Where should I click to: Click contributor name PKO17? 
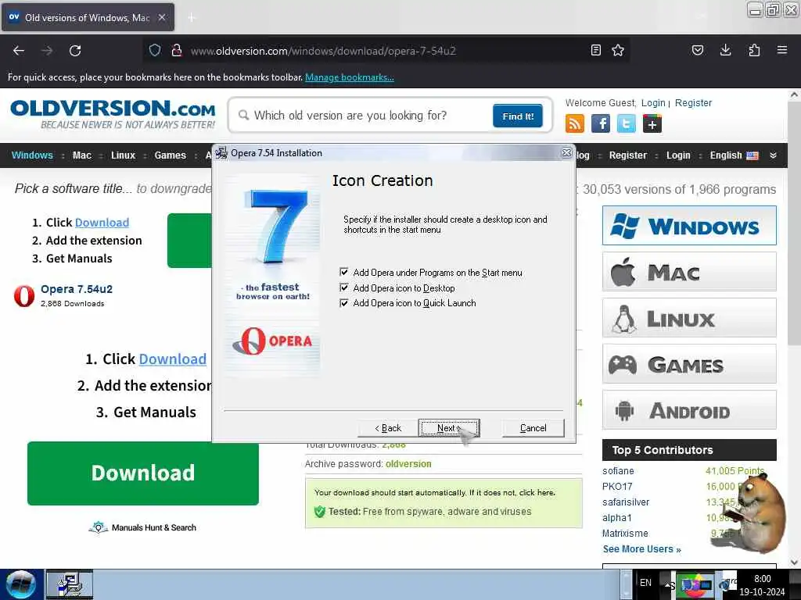click(x=617, y=487)
